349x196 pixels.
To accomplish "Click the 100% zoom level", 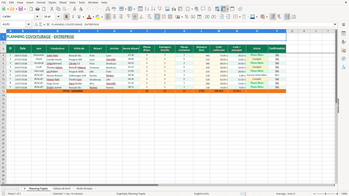I will pos(344,194).
